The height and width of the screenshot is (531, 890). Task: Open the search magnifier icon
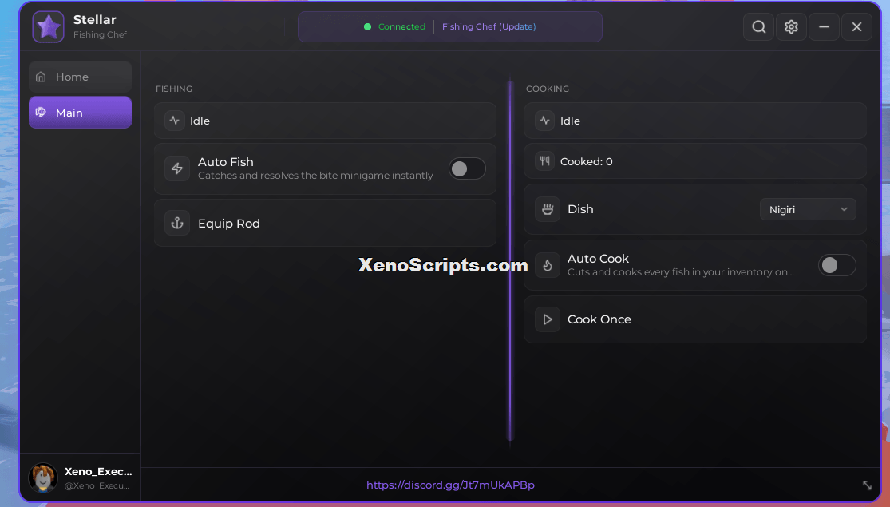point(759,26)
